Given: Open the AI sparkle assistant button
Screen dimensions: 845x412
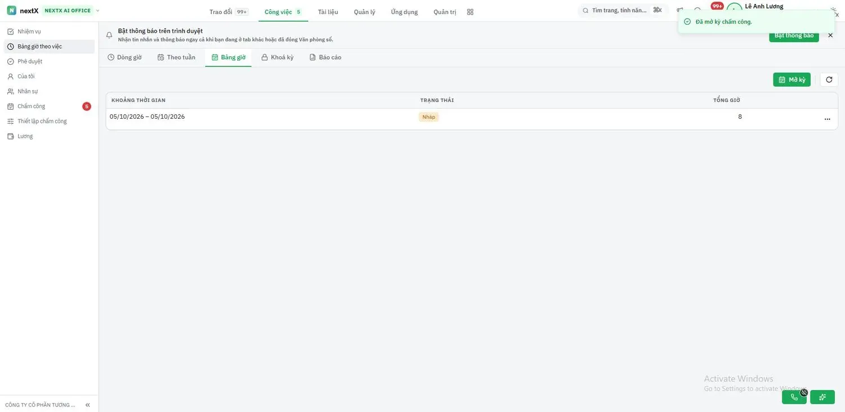Looking at the screenshot, I should point(822,397).
